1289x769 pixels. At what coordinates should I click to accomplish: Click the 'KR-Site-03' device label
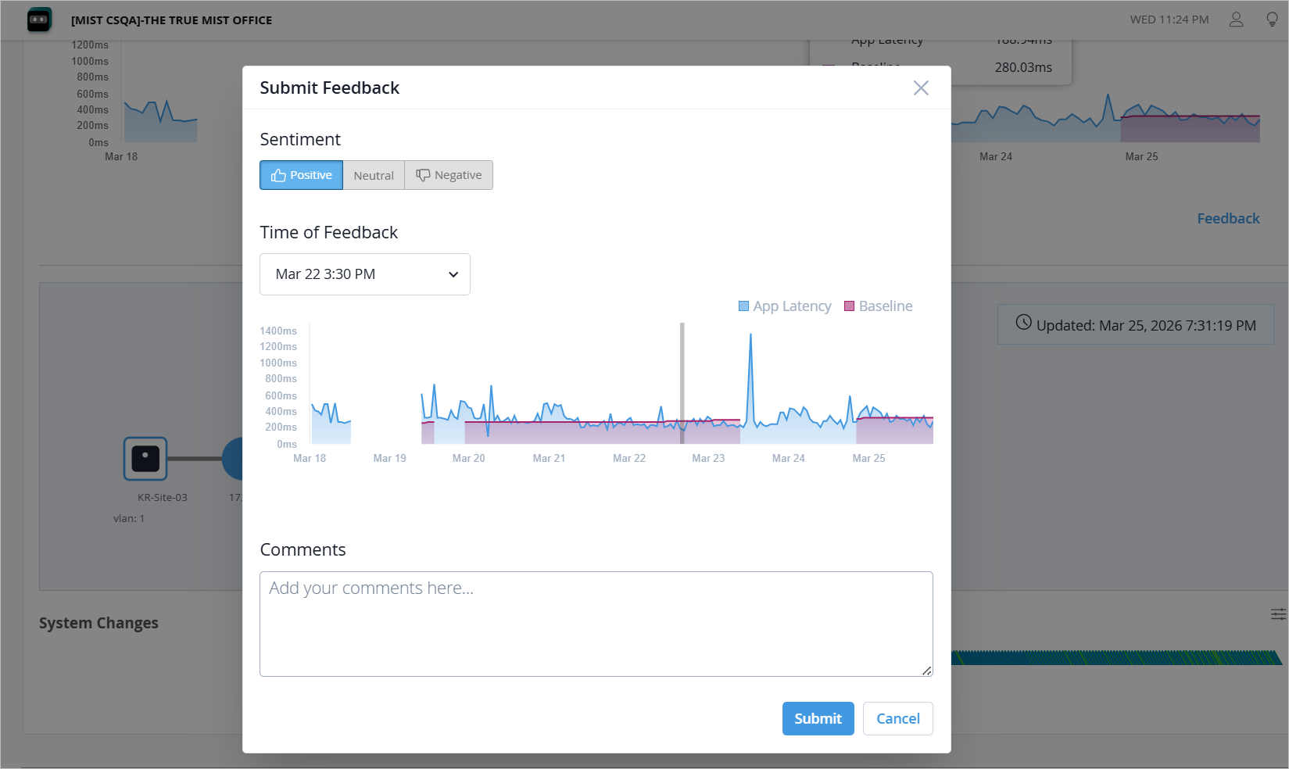[x=163, y=497]
